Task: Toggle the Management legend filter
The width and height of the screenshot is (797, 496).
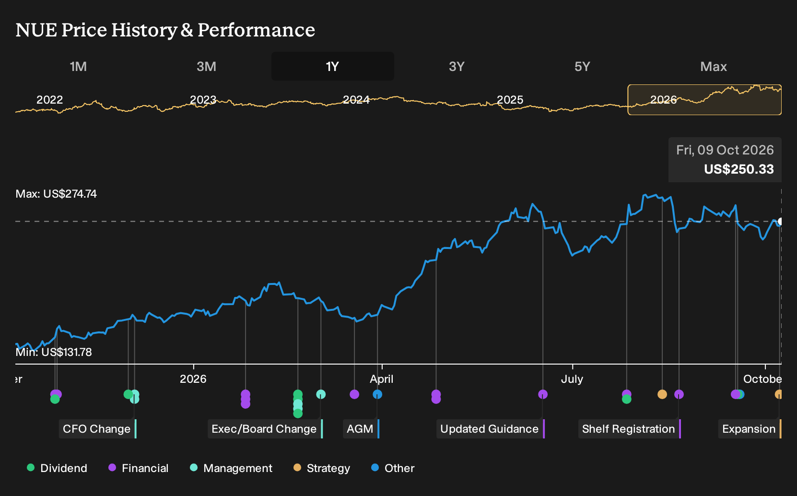Action: (231, 468)
